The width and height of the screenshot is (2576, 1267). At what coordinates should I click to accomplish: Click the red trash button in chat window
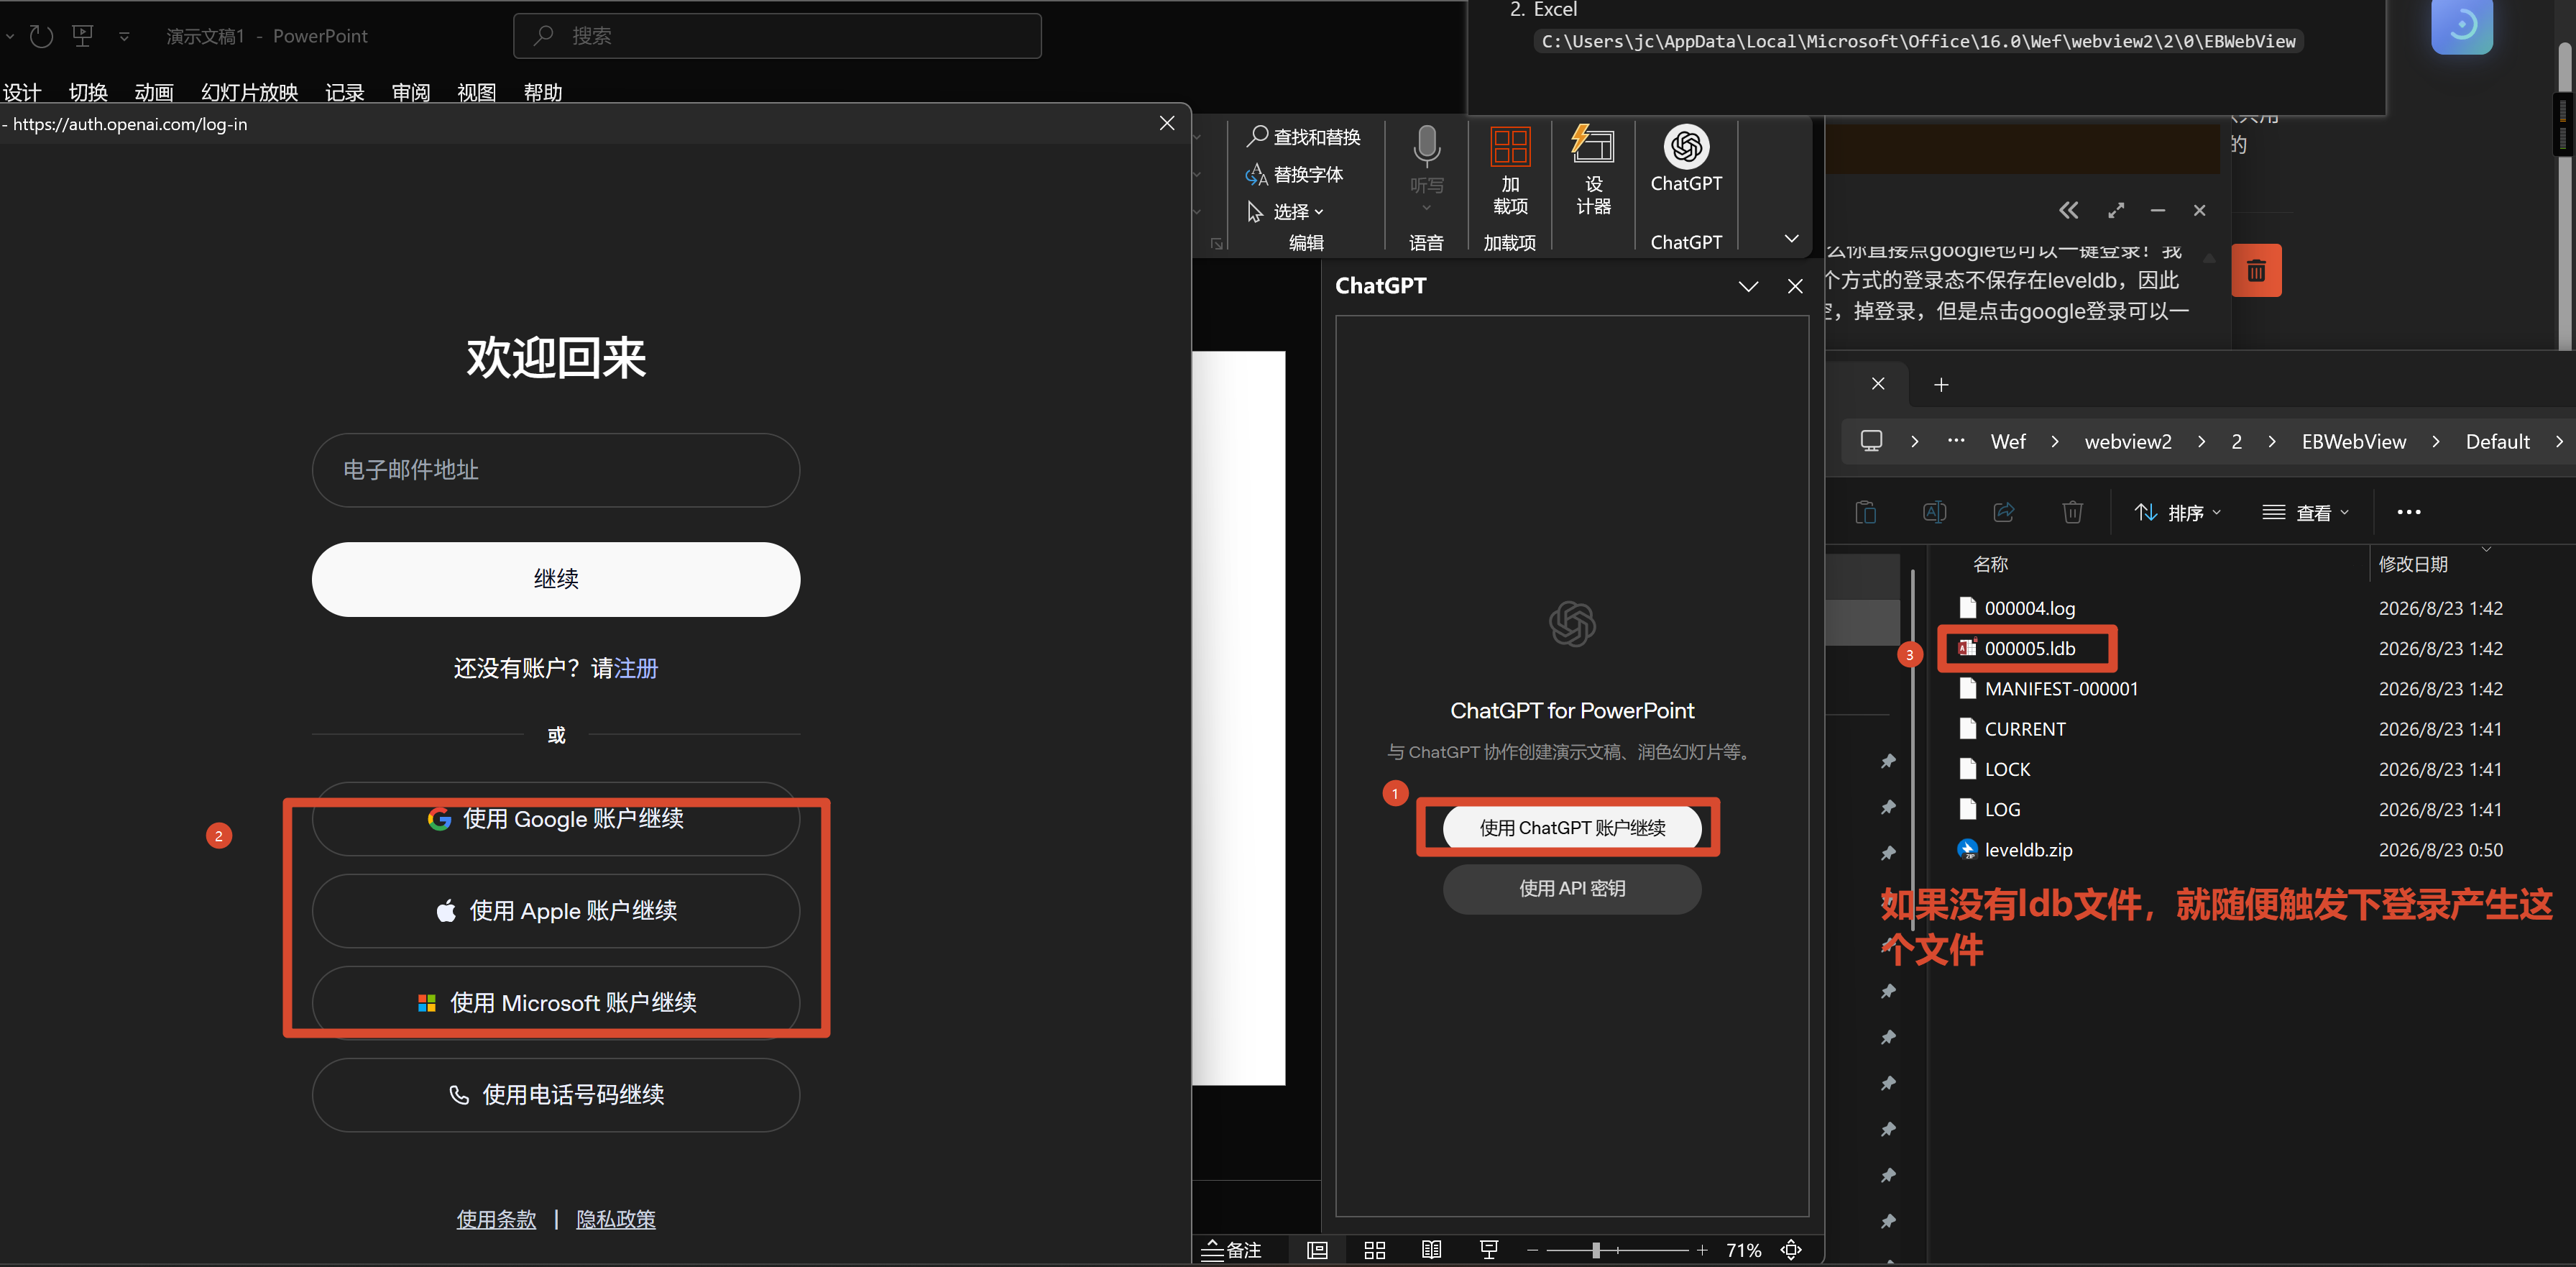pyautogui.click(x=2256, y=270)
